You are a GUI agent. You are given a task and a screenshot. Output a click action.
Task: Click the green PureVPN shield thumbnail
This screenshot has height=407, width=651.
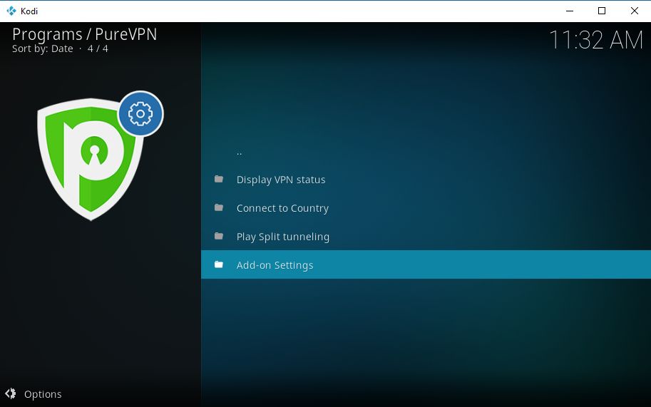90,160
